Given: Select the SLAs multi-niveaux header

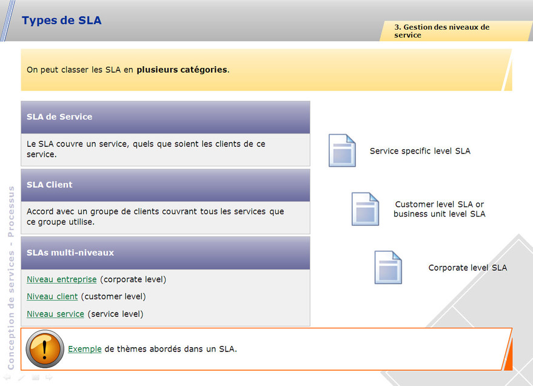Looking at the screenshot, I should coord(165,252).
